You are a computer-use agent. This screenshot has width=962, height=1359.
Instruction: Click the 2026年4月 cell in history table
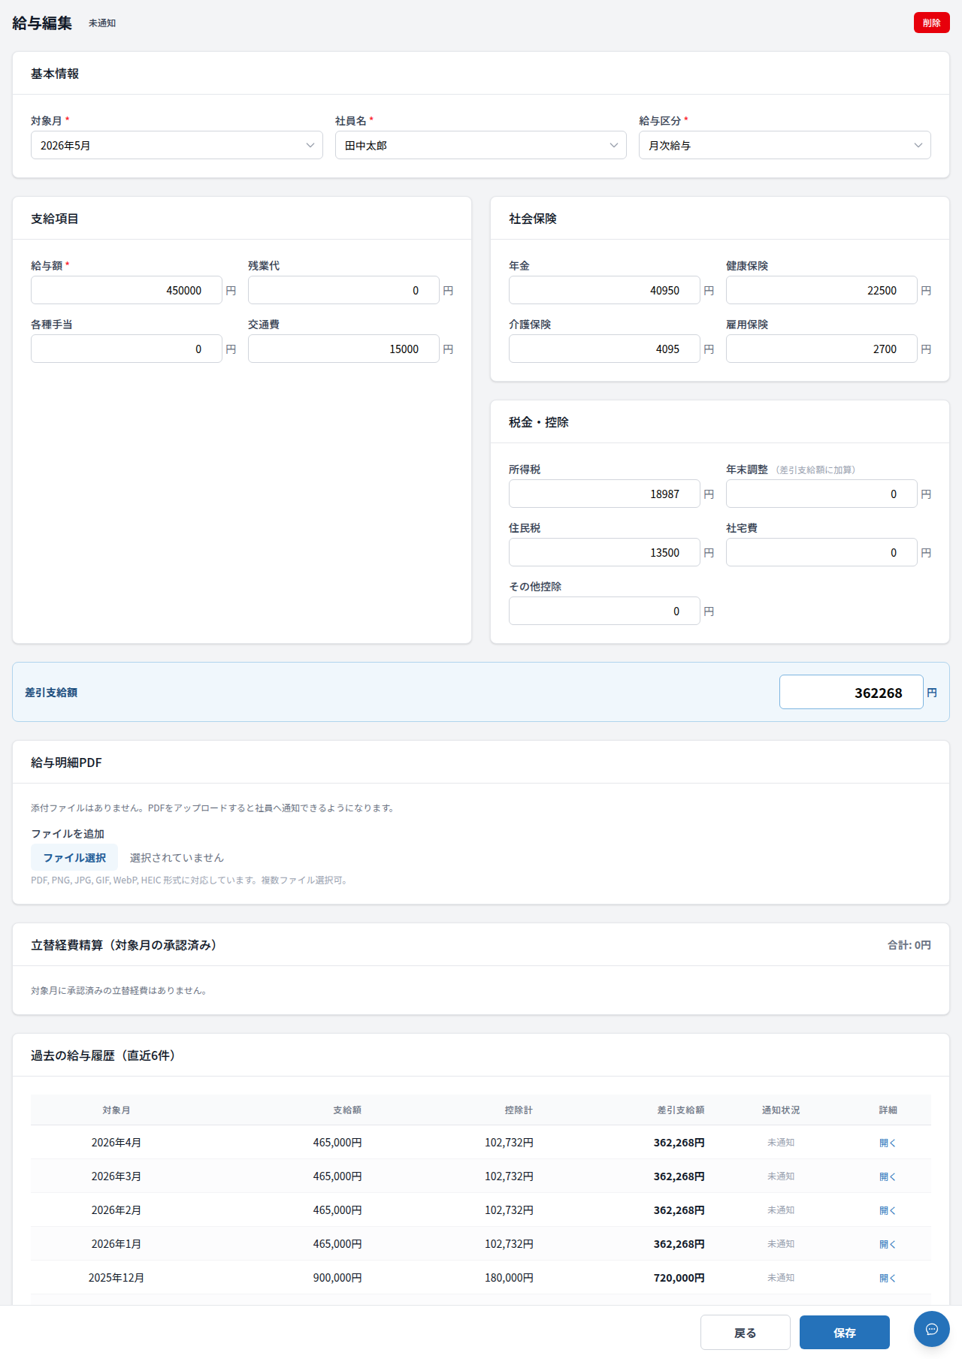[x=116, y=1143]
